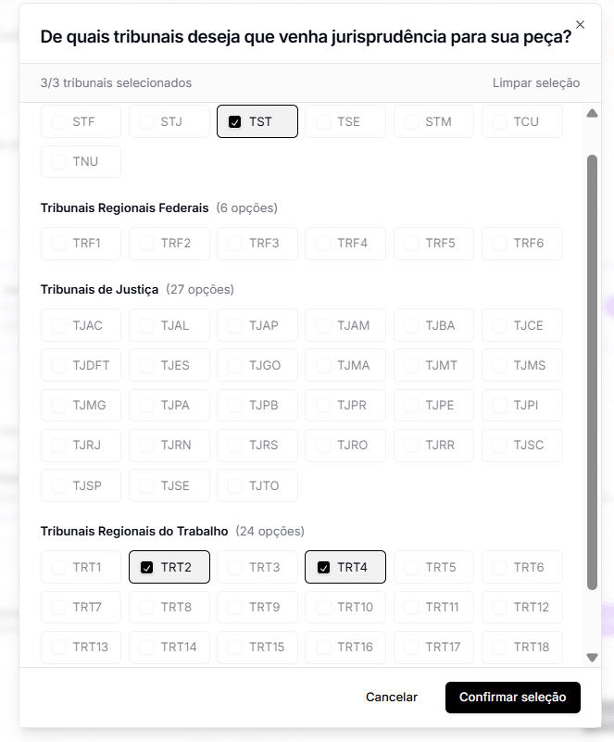Select the TJDFT tribunal option
This screenshot has height=742, width=614.
(x=81, y=365)
